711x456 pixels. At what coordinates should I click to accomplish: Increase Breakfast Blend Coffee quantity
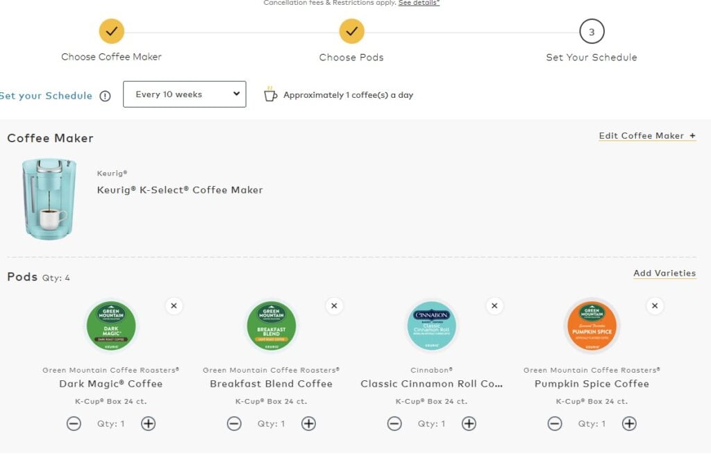tap(308, 423)
